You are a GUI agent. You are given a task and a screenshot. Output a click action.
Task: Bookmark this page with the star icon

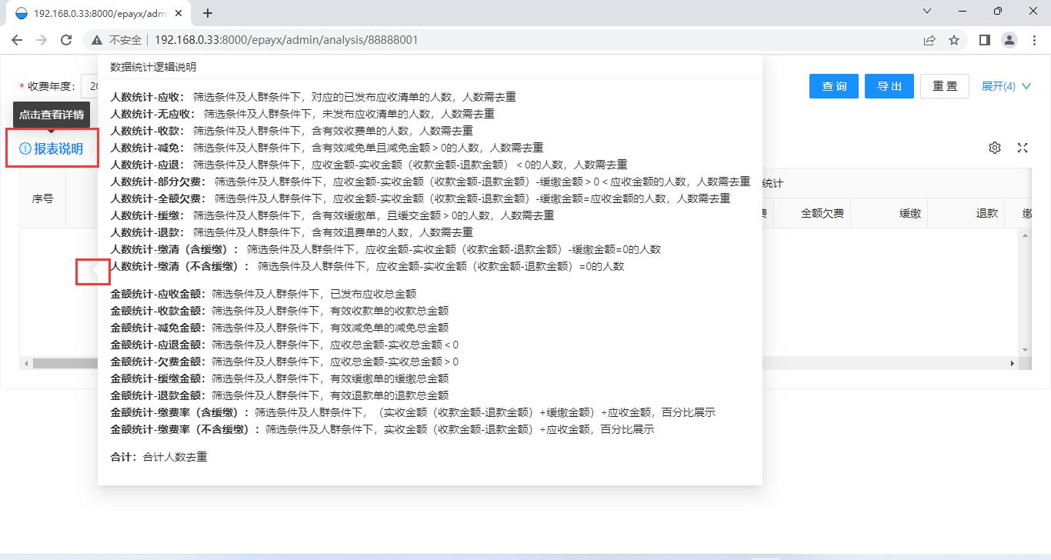[x=953, y=40]
